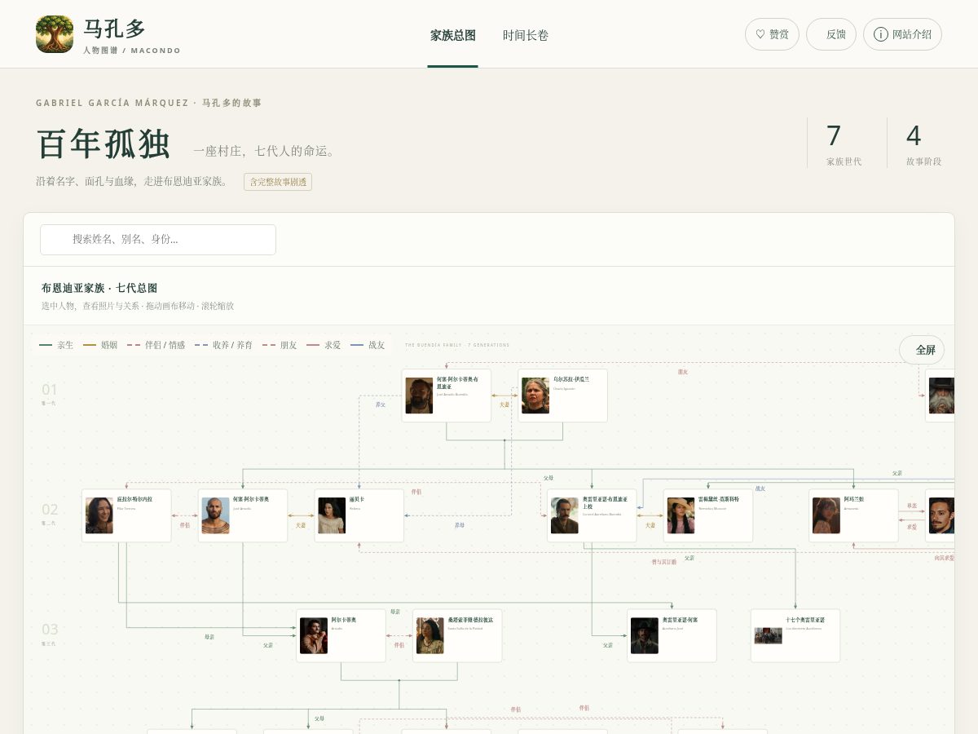Click the 夫妻 label between José Arcadio Buendía and Úrsula
The width and height of the screenshot is (978, 734).
(504, 405)
